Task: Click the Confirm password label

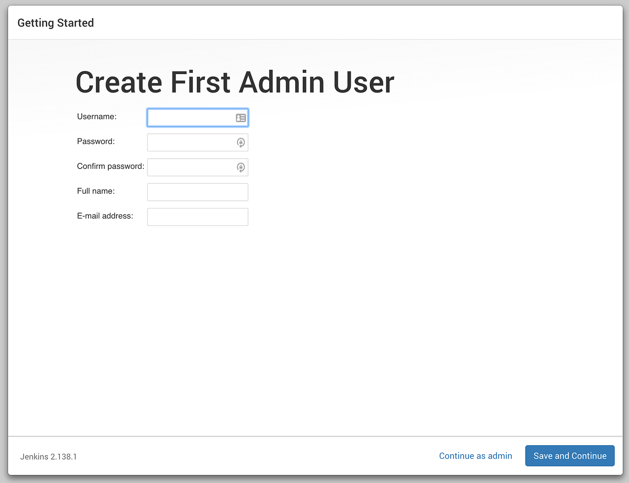Action: tap(110, 166)
